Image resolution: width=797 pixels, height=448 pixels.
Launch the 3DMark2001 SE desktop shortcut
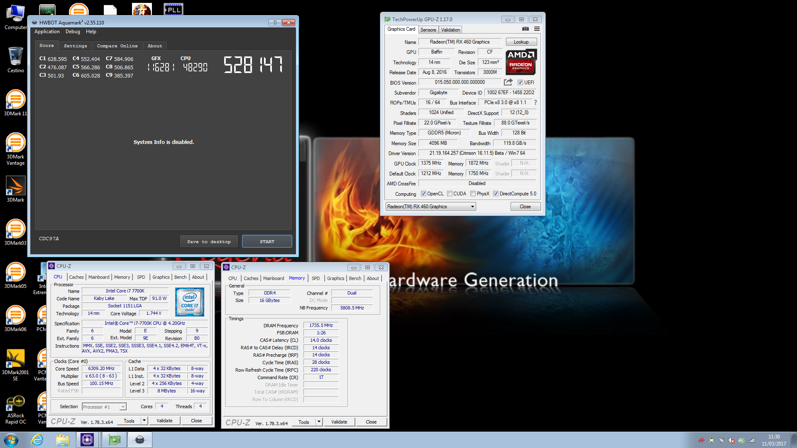point(15,364)
